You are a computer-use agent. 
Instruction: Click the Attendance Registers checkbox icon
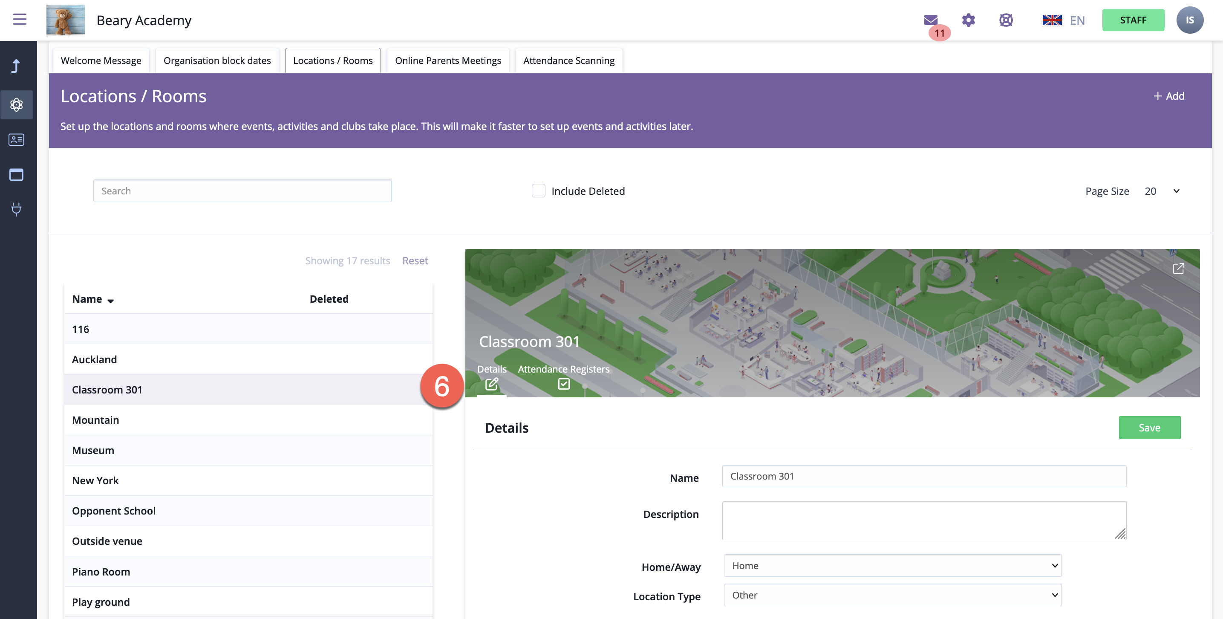click(x=563, y=383)
